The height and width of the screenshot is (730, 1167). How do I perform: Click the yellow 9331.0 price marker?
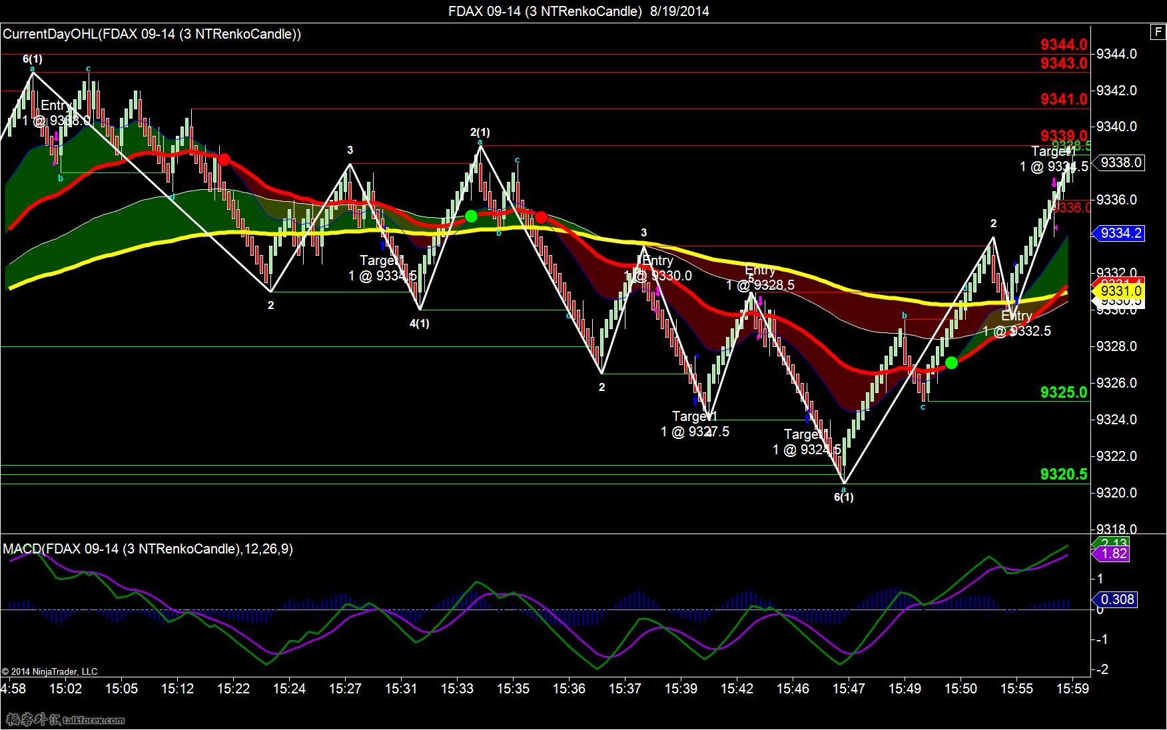1119,291
